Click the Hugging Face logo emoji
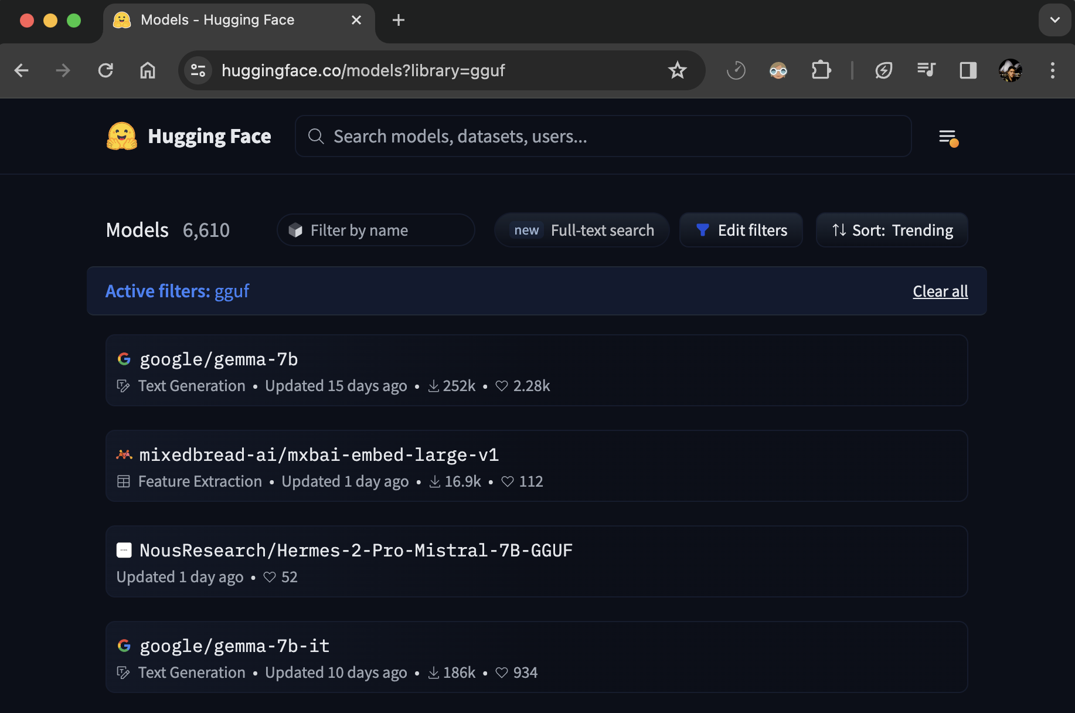Screen dimensions: 1075x713 click(x=122, y=136)
